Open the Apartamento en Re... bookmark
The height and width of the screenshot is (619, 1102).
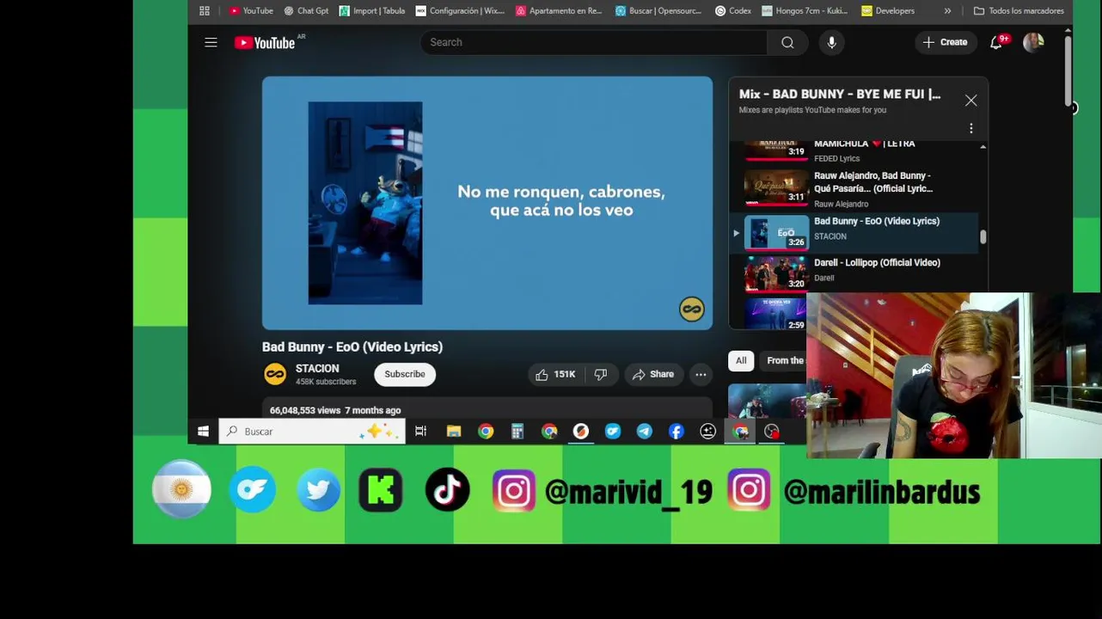(x=559, y=11)
